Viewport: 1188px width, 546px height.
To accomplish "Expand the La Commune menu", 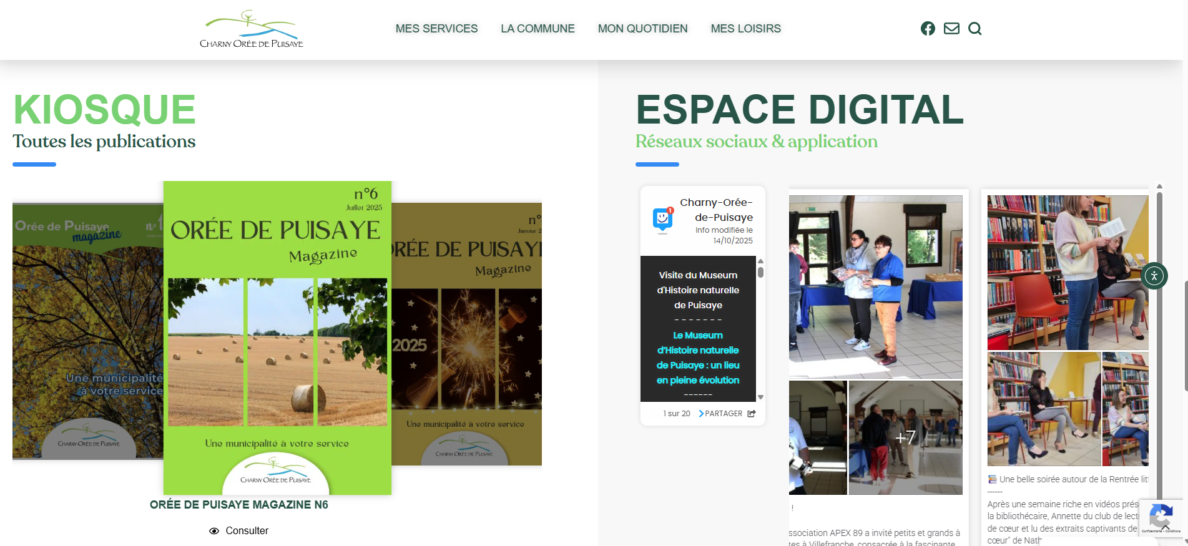I will [x=538, y=29].
